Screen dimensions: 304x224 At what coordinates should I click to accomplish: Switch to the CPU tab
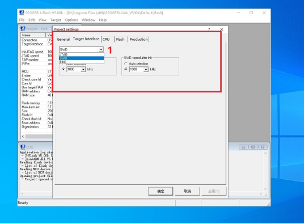106,39
